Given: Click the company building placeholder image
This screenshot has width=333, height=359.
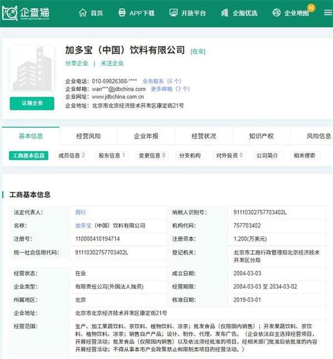Looking at the screenshot, I should tap(32, 68).
